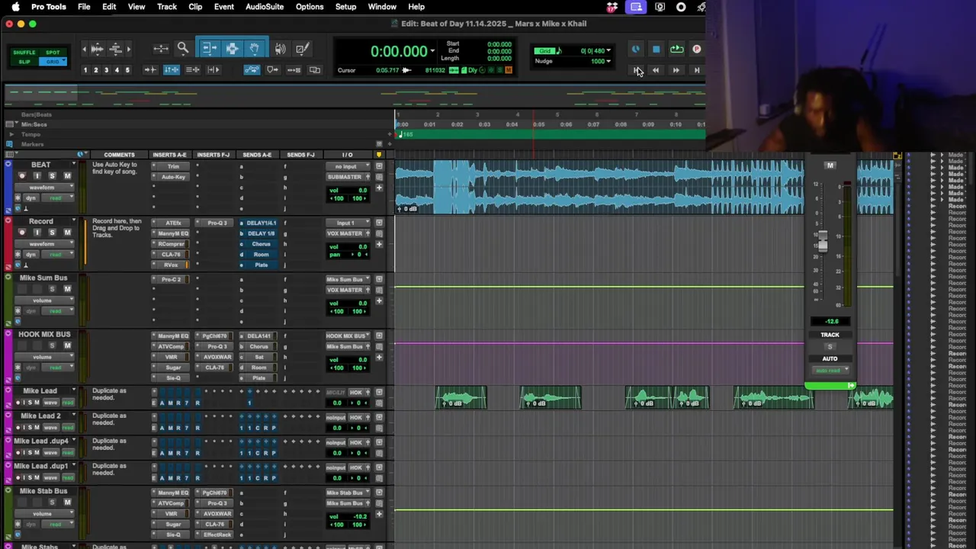This screenshot has height=549, width=976.
Task: Select Grid edit mode
Action: [x=53, y=61]
